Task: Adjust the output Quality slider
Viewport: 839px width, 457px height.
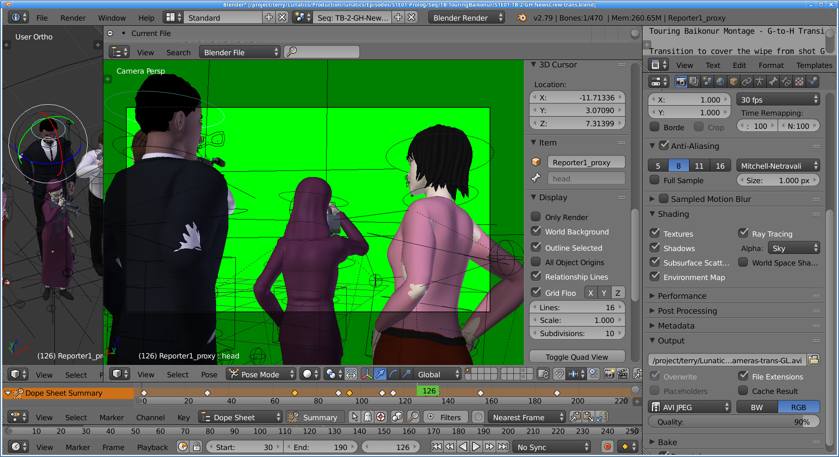Action: point(733,422)
